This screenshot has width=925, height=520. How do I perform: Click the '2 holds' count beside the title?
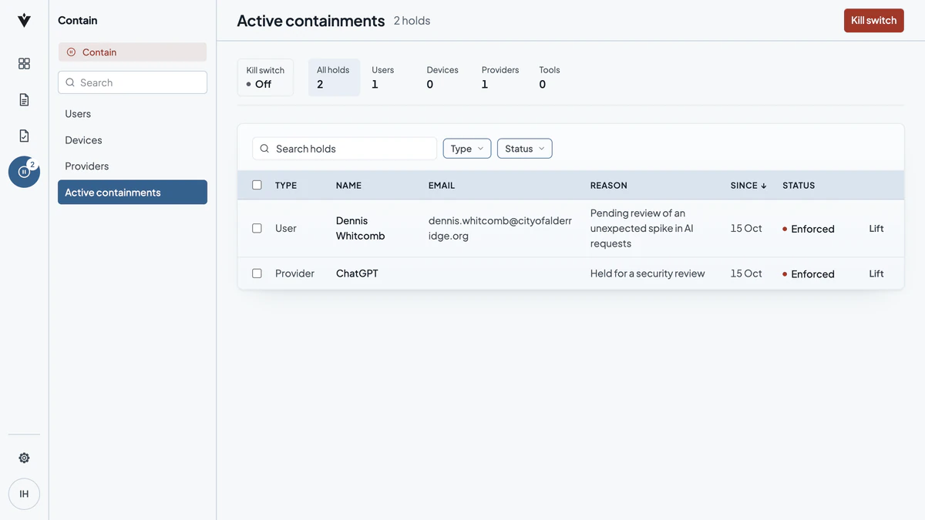(x=412, y=21)
